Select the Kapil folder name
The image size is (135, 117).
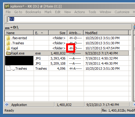coord(14,48)
